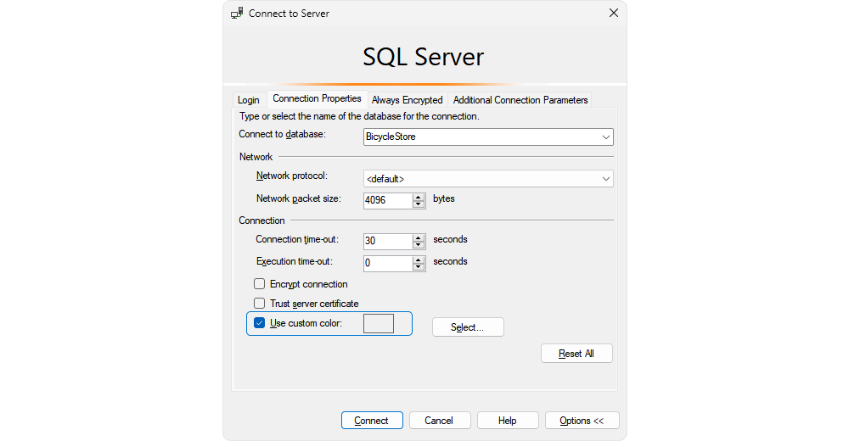Screen dimensions: 849x441
Task: Close the Connect to Server dialog
Action: pyautogui.click(x=614, y=13)
